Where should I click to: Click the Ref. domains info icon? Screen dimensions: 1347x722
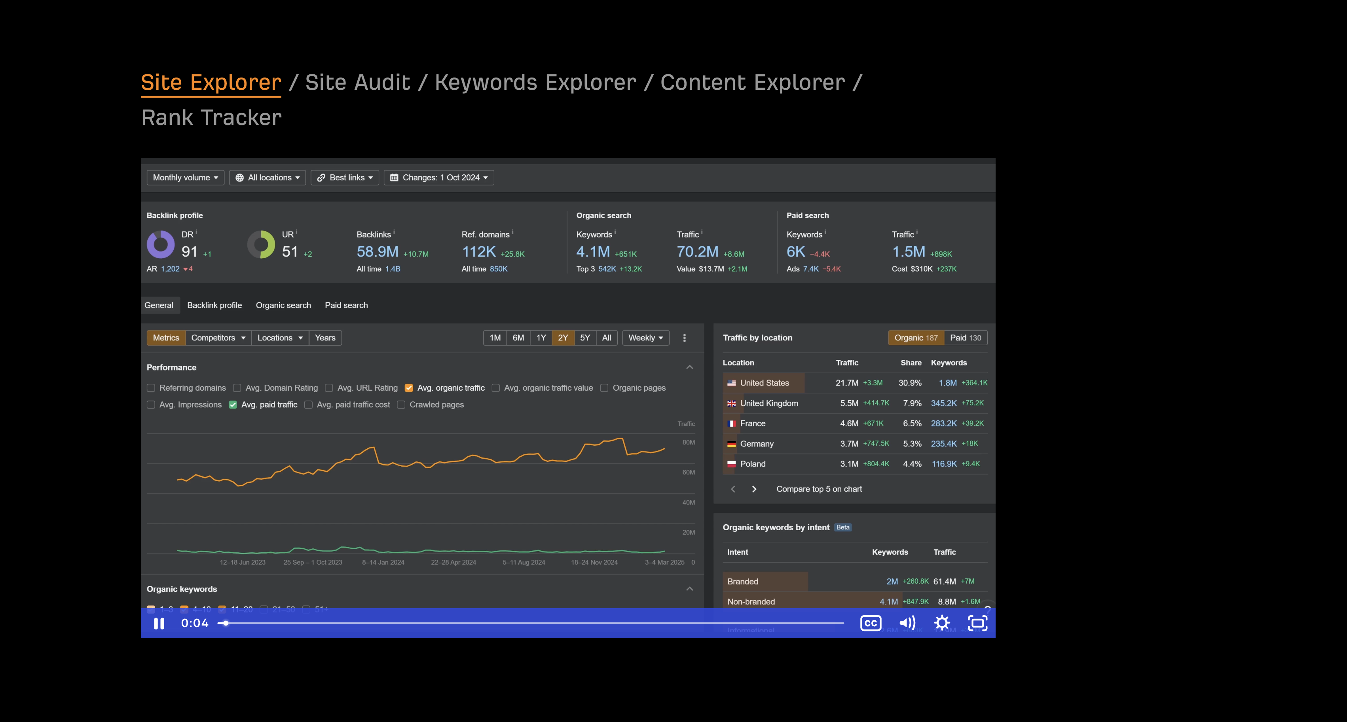[512, 232]
